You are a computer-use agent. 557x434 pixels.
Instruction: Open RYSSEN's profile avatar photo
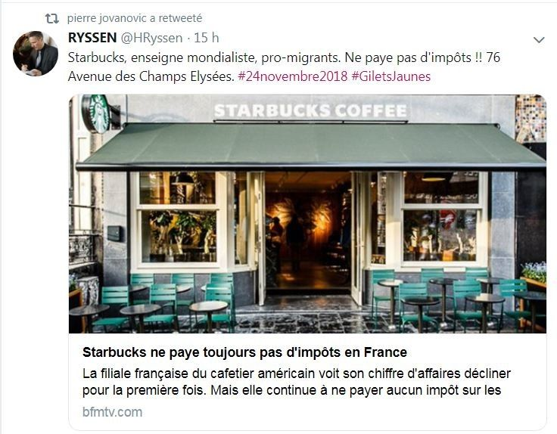pyautogui.click(x=35, y=53)
